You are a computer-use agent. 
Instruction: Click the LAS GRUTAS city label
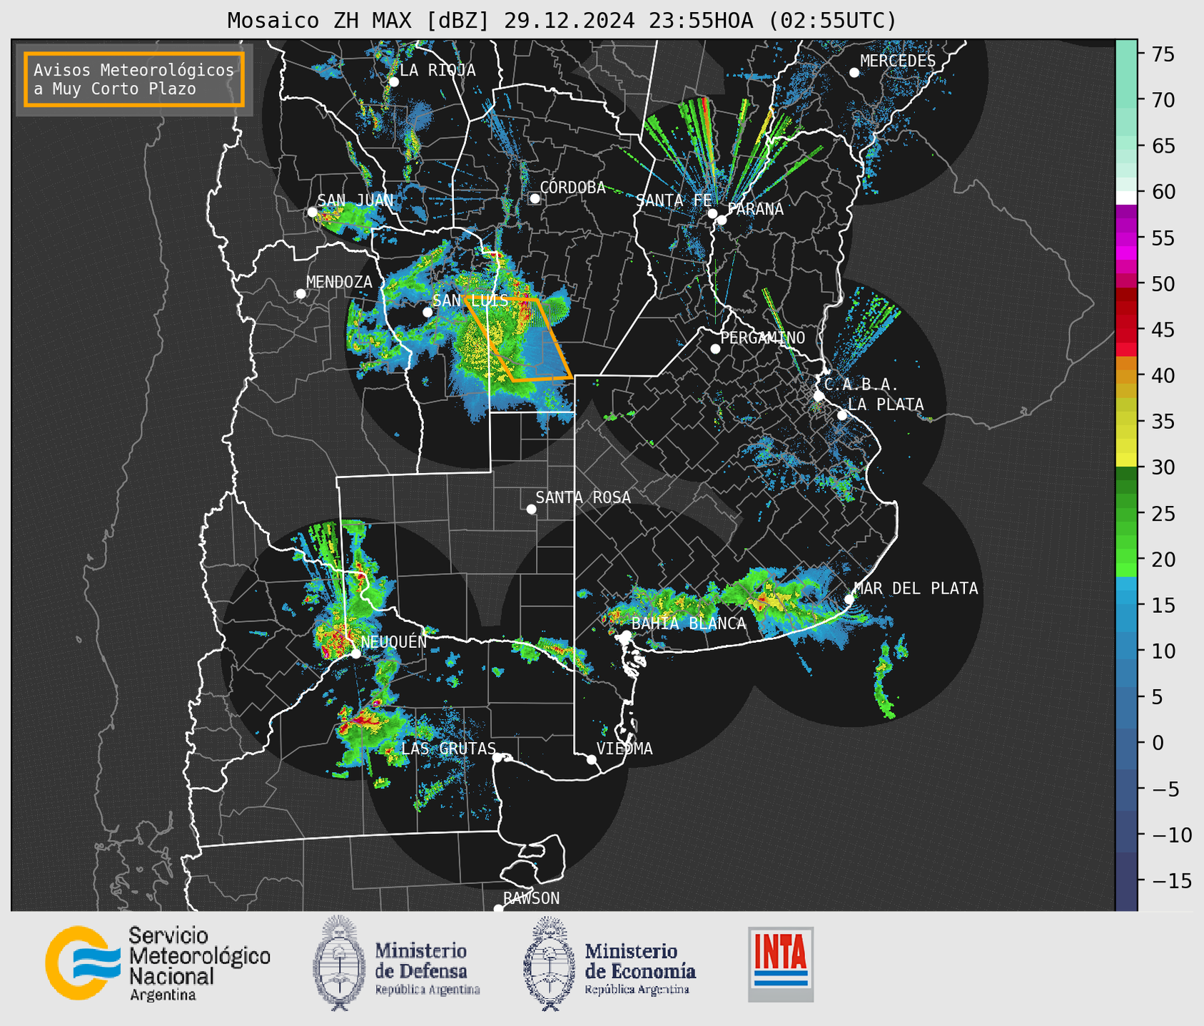point(448,748)
